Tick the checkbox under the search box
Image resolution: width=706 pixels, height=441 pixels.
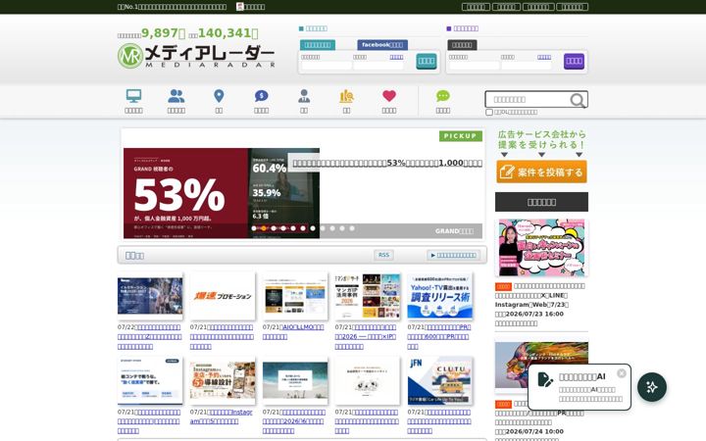(489, 112)
